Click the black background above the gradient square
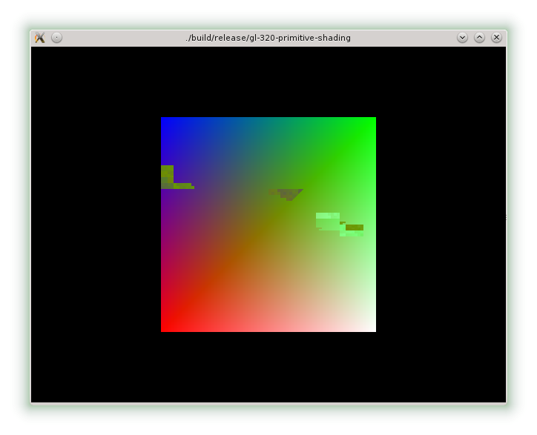Viewport: 537px width, 435px height. tap(268, 82)
